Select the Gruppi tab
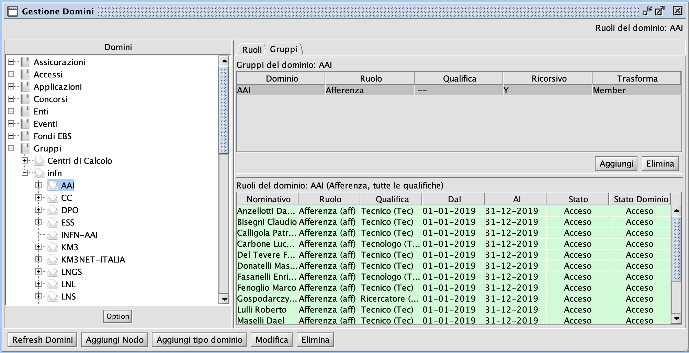This screenshot has width=689, height=353. [284, 49]
